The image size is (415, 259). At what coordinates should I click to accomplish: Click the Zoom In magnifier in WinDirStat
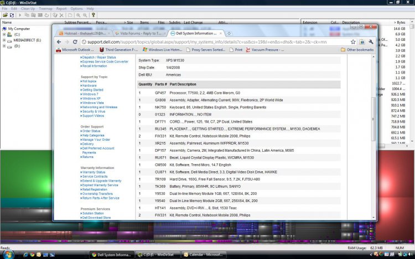[x=79, y=15]
